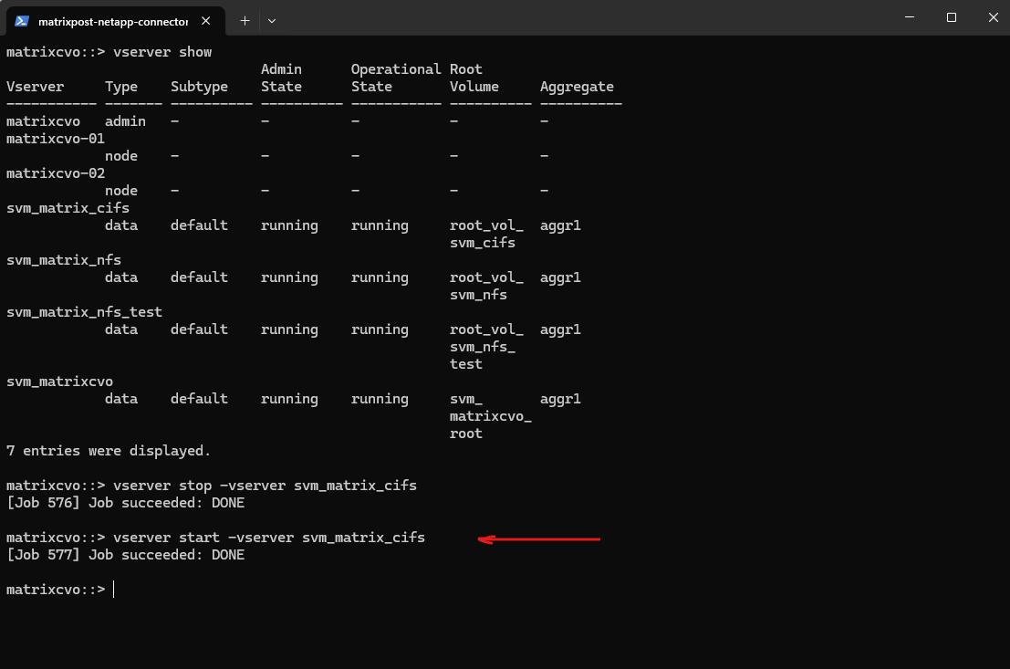Screen dimensions: 1010x669
Task: Click the "Aggregate" column header
Action: pyautogui.click(x=577, y=87)
